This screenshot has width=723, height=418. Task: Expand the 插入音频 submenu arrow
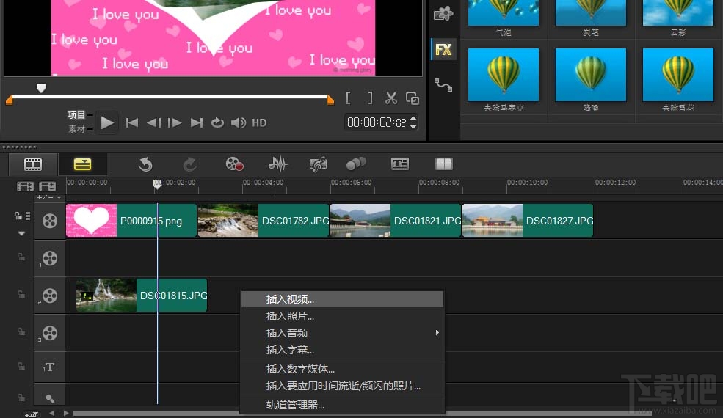(437, 333)
